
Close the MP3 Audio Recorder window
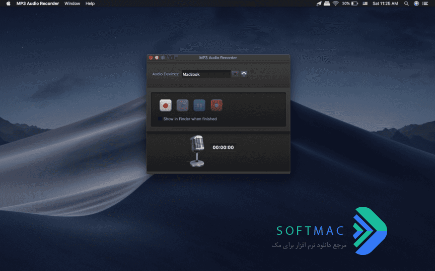point(151,58)
